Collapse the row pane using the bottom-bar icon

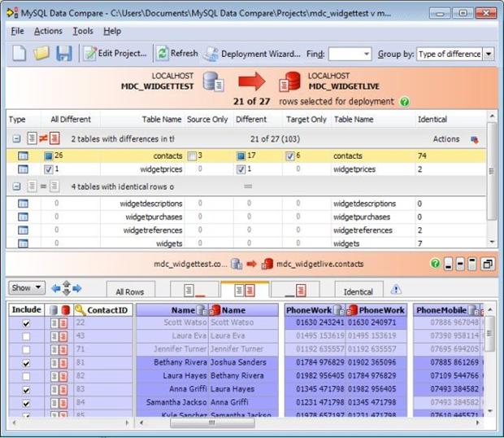coord(448,265)
